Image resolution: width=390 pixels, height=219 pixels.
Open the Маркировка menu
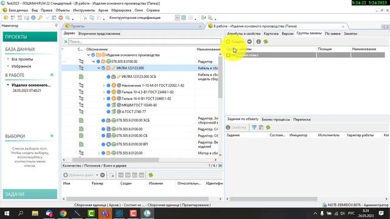coord(121,10)
